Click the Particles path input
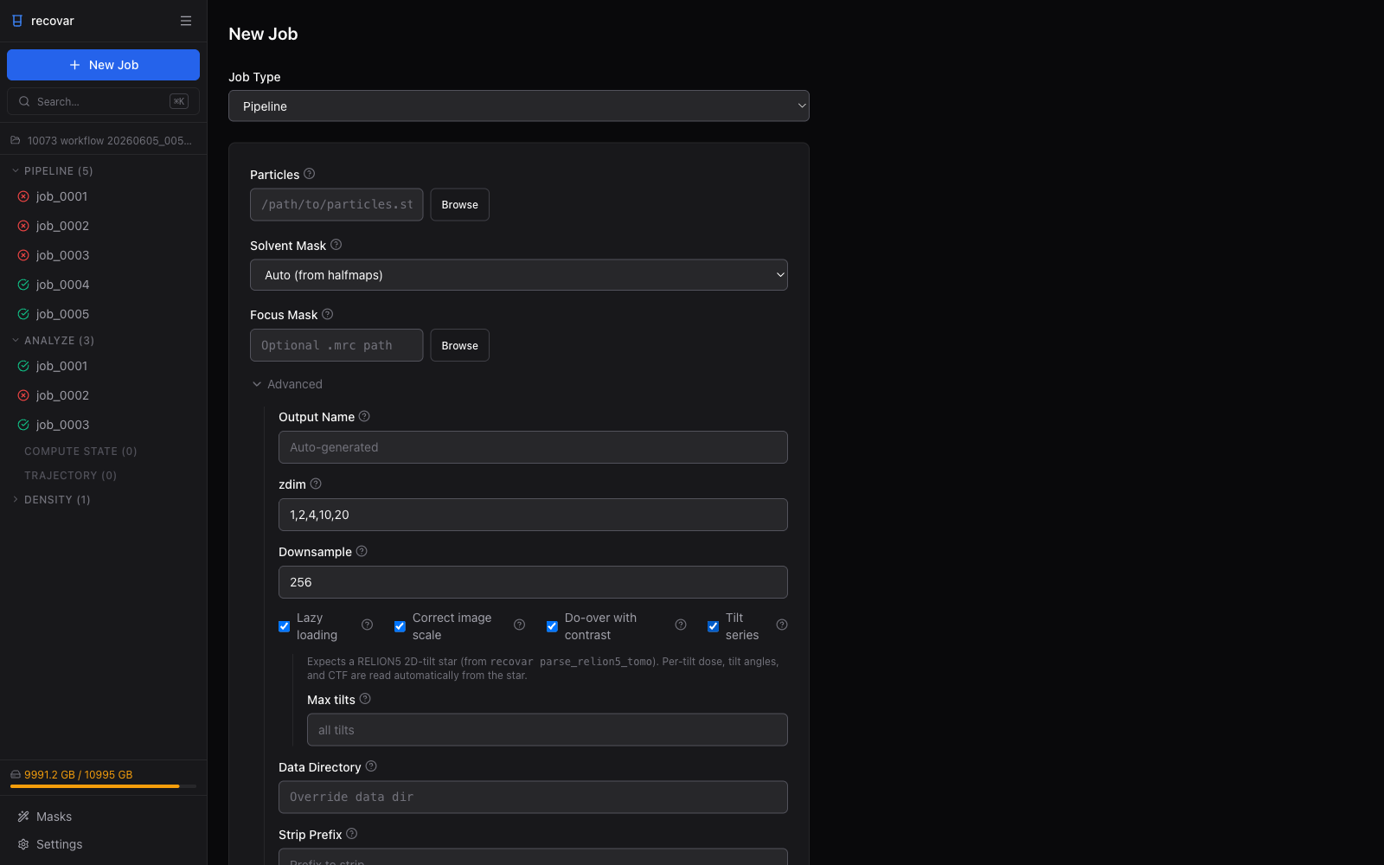 336,204
